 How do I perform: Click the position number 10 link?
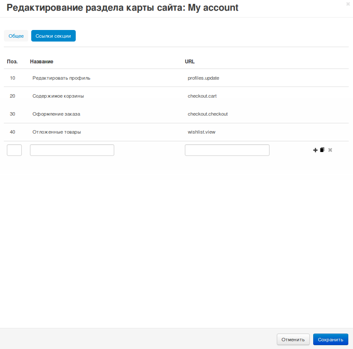[12, 78]
